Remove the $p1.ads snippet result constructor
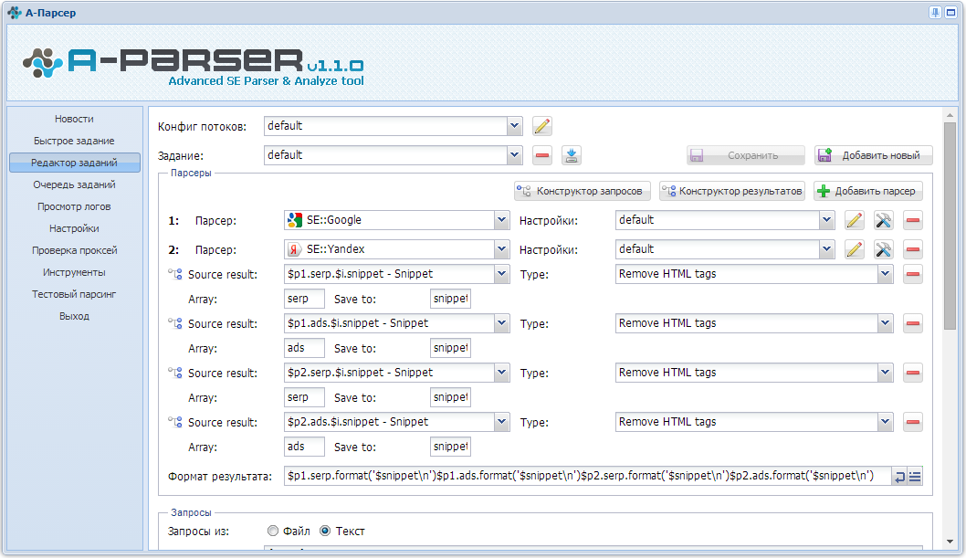Screen dimensions: 966x558 pyautogui.click(x=913, y=323)
